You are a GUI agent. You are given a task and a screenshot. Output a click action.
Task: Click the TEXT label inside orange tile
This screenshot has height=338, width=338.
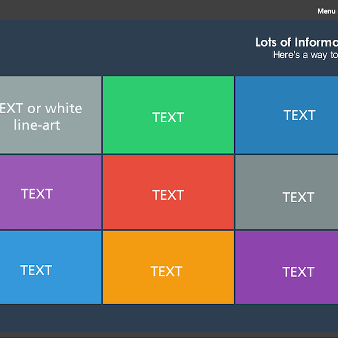pos(167,271)
